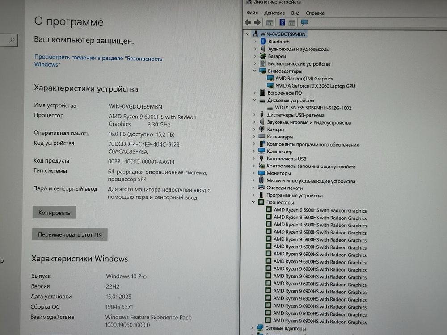Click the Settings search field

(x=8, y=40)
